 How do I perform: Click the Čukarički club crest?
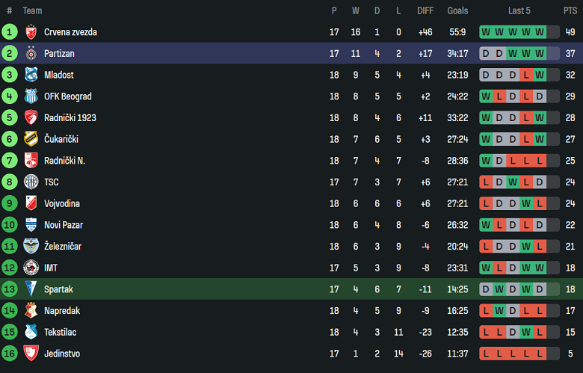click(x=31, y=139)
